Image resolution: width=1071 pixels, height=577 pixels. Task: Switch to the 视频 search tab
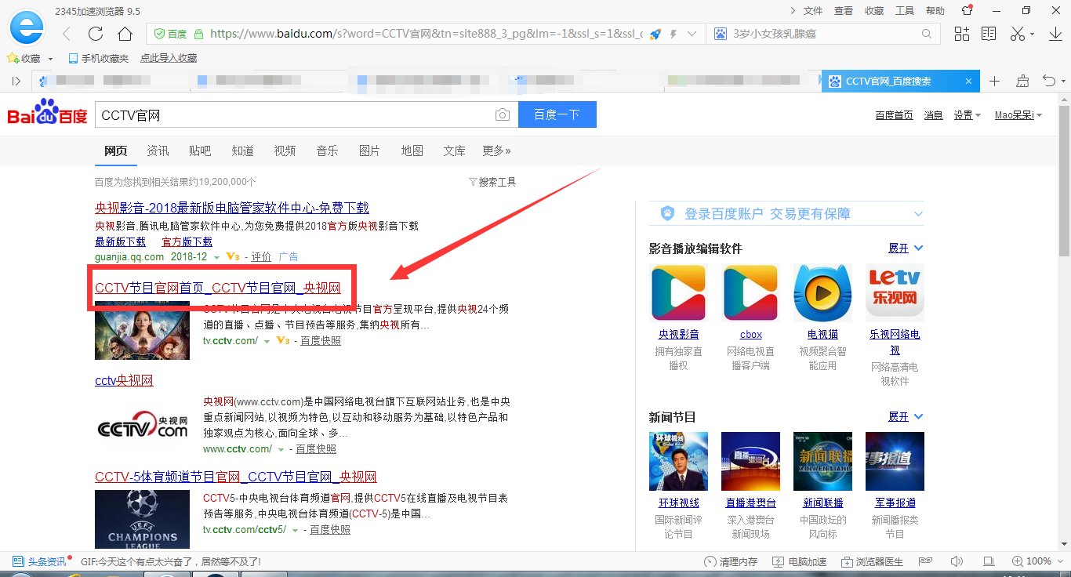pyautogui.click(x=285, y=151)
